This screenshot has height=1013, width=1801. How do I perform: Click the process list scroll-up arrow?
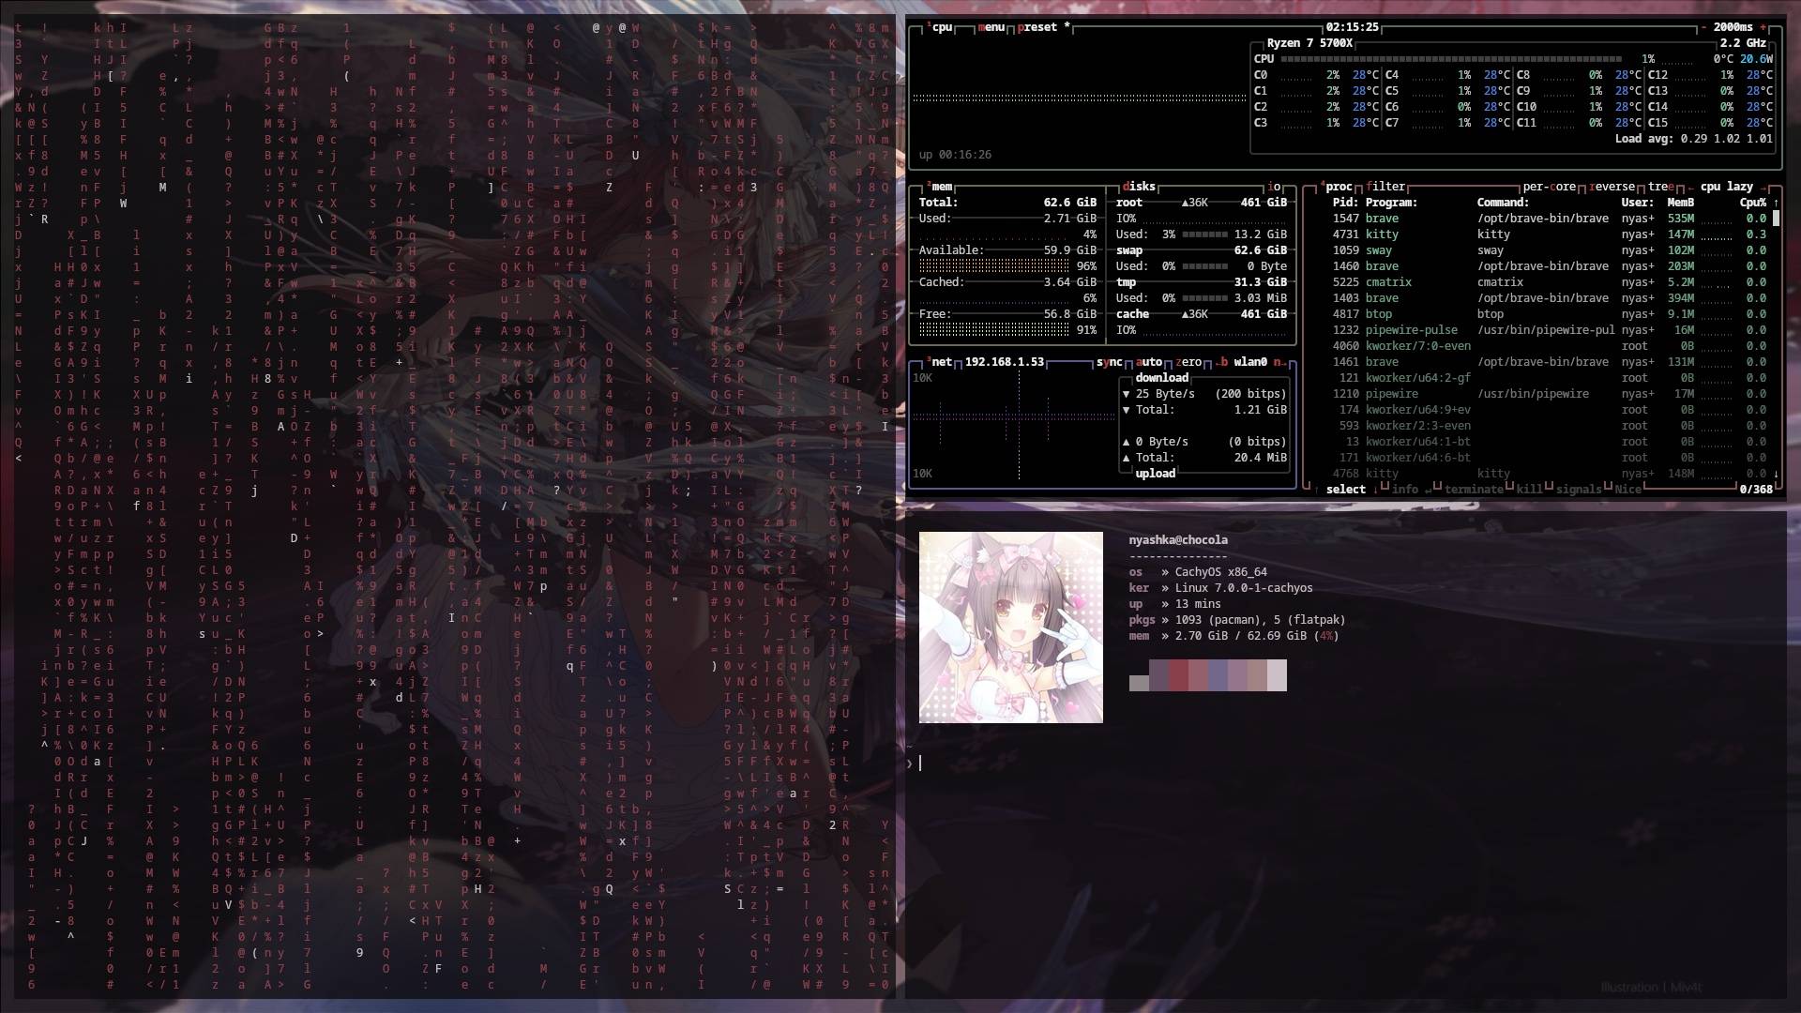pos(1776,203)
